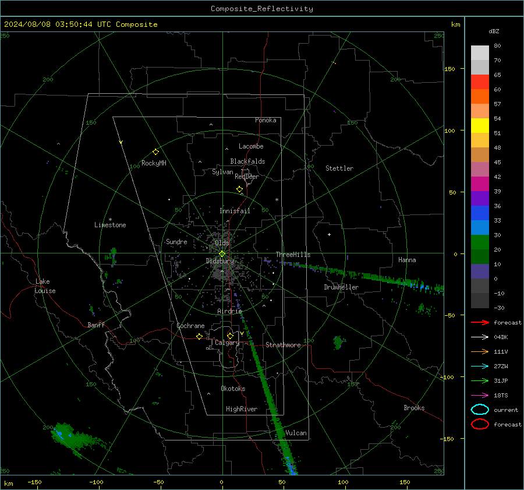Click the Calgary city label
This screenshot has height=490, width=524.
point(227,343)
